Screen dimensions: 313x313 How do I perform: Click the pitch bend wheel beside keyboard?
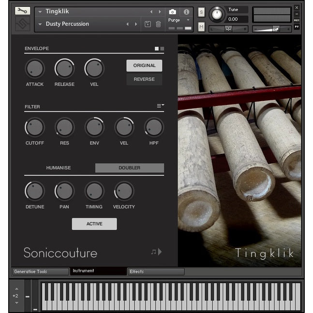(x=28, y=296)
